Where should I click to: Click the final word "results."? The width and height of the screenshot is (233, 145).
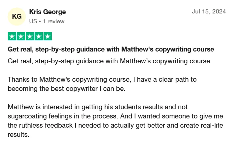pos(18,135)
